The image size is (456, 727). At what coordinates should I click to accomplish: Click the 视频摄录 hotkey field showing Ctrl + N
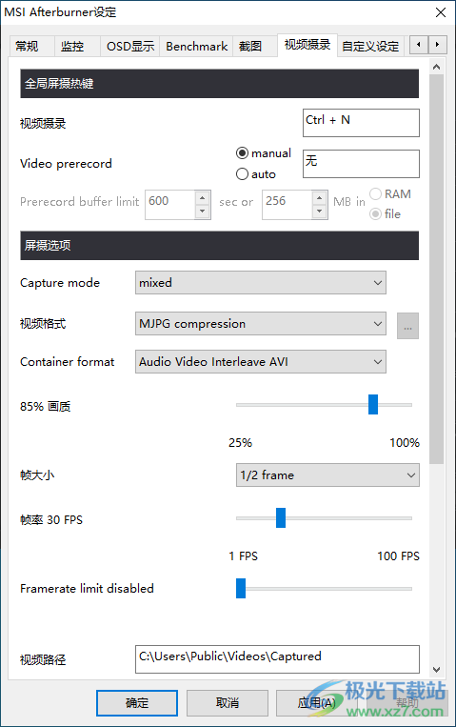tap(361, 123)
